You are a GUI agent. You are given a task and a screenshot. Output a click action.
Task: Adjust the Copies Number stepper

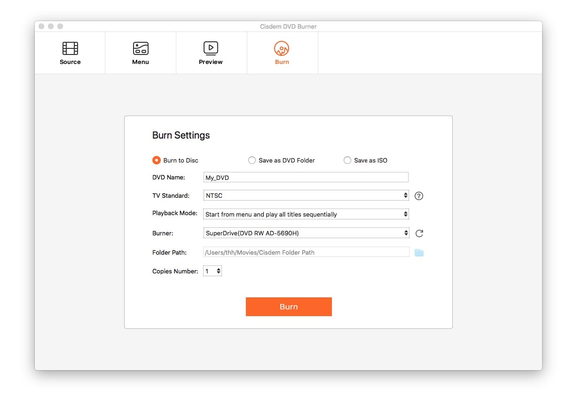coord(218,271)
